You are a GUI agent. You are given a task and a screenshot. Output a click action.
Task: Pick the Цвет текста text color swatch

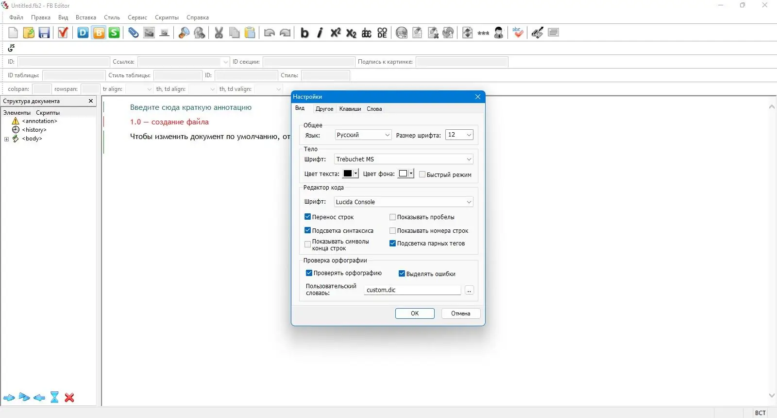click(x=351, y=174)
